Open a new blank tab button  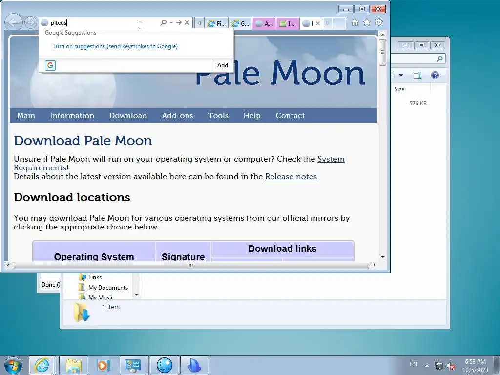(x=339, y=23)
